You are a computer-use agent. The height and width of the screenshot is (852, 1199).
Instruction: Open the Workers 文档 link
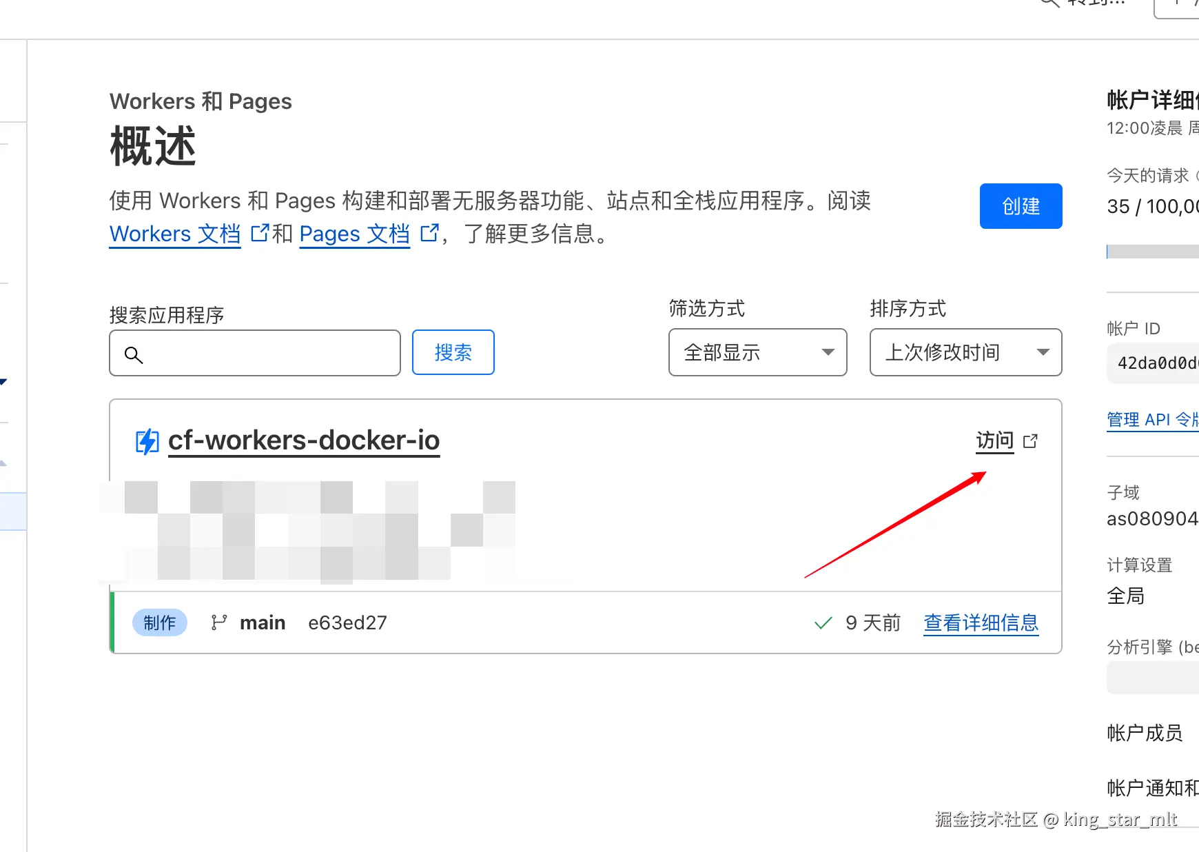pos(175,234)
